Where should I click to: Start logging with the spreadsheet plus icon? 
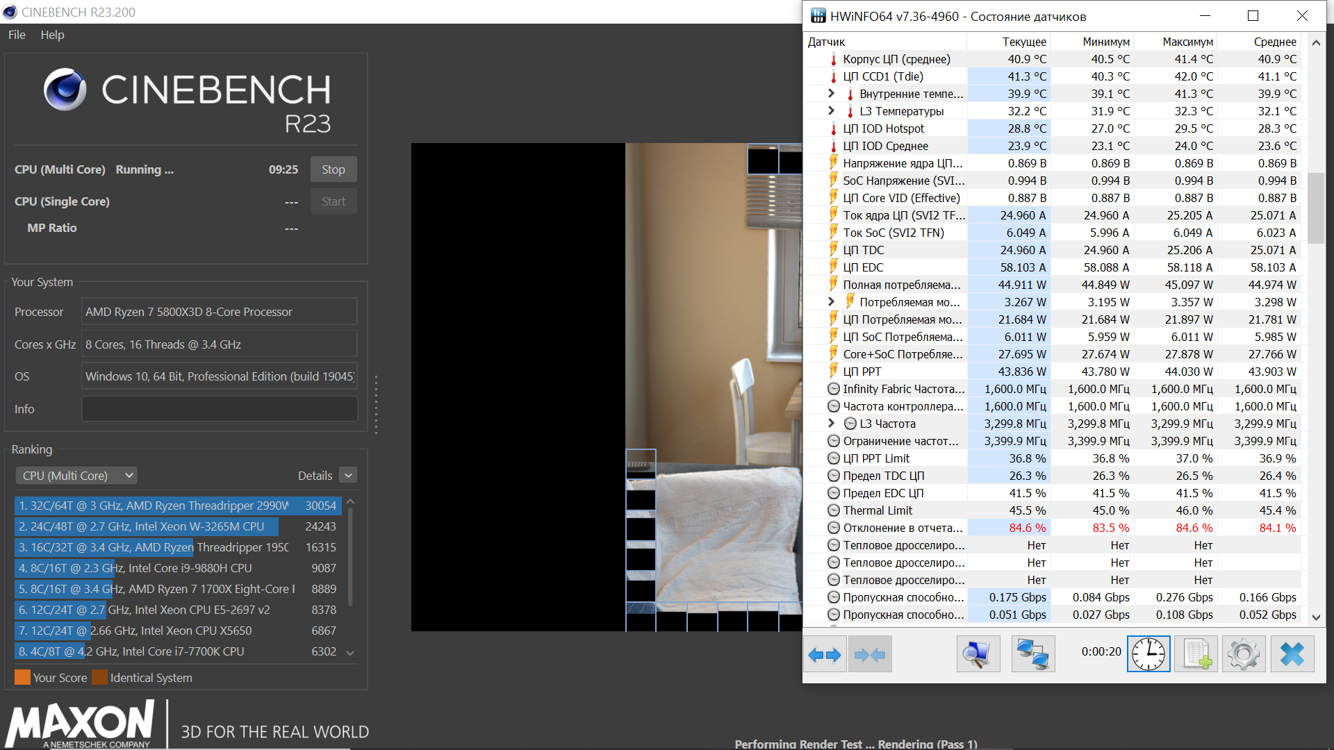1196,654
